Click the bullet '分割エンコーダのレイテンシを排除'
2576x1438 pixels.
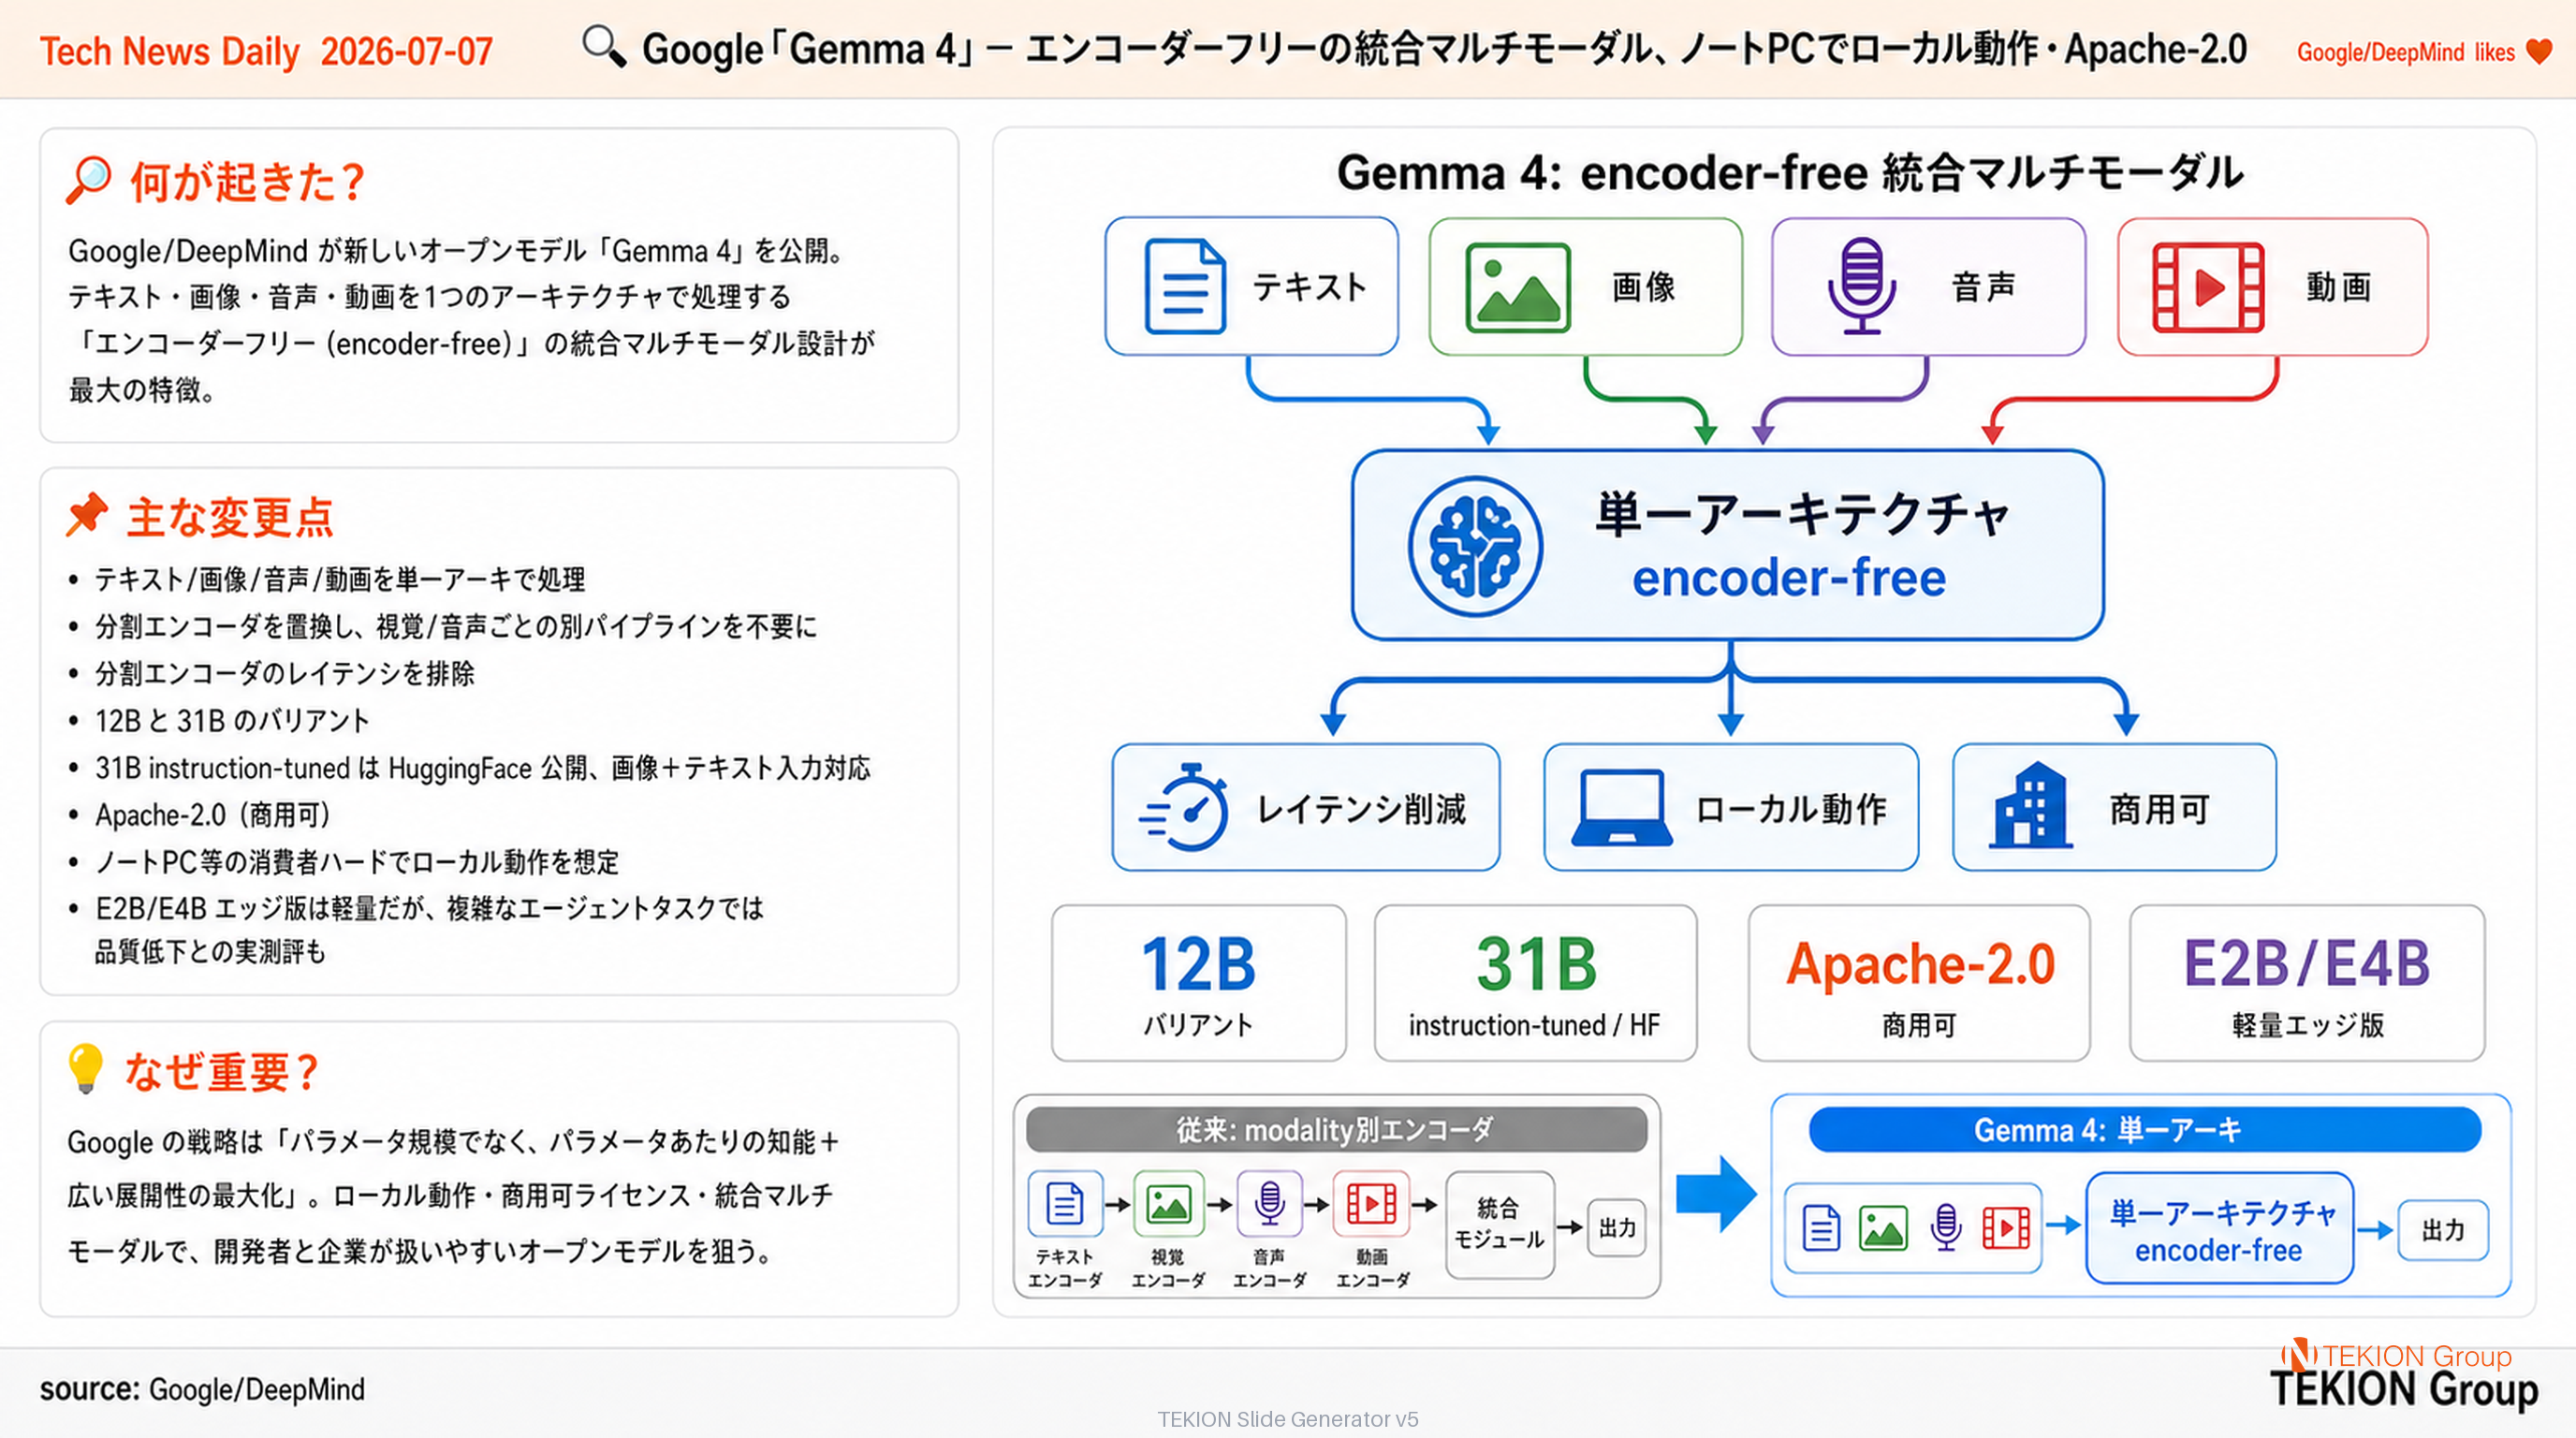pyautogui.click(x=284, y=673)
